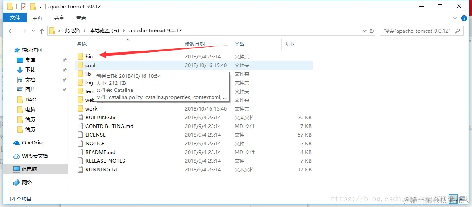Click apache-tomcat-9.0.12 in address bar
This screenshot has width=472, height=207.
click(x=155, y=31)
